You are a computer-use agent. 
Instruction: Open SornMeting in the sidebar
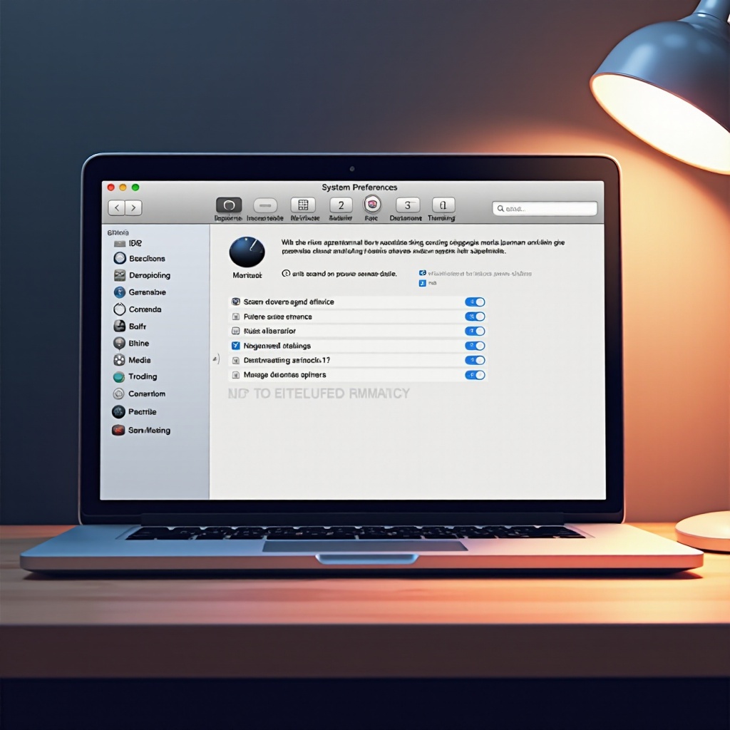tap(142, 430)
